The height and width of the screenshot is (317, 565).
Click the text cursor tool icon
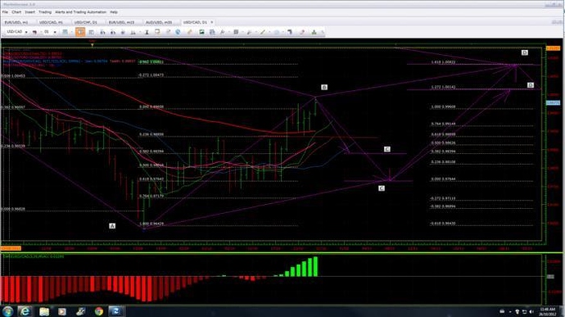click(x=147, y=32)
